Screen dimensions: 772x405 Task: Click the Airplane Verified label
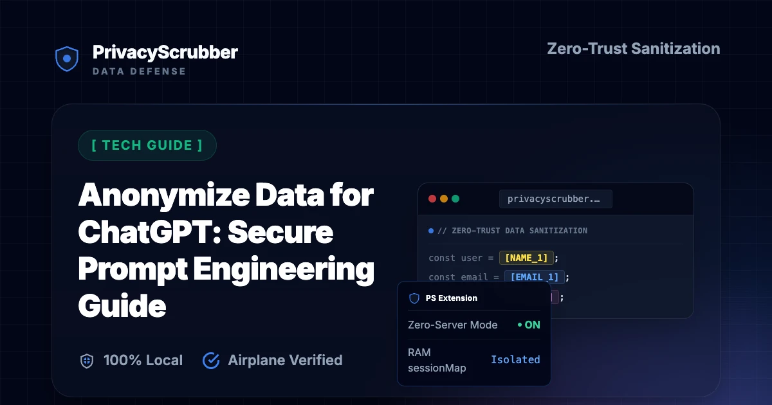[x=285, y=361]
